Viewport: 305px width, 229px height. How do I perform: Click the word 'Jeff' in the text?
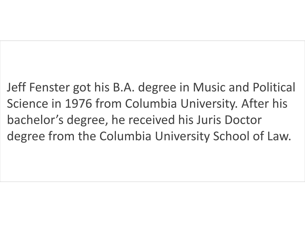(16, 87)
